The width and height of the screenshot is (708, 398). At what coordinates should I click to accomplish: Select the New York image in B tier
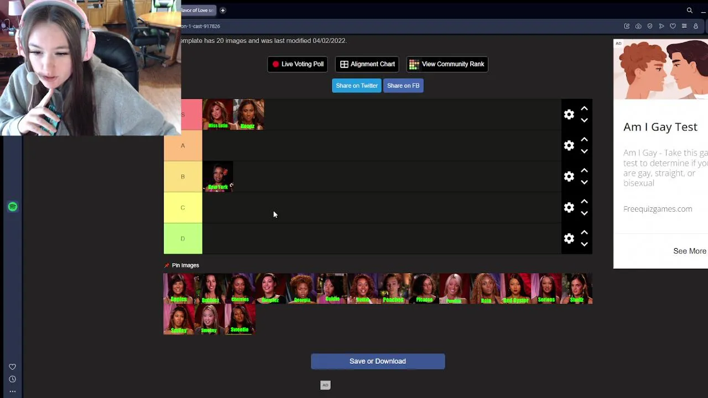point(218,176)
